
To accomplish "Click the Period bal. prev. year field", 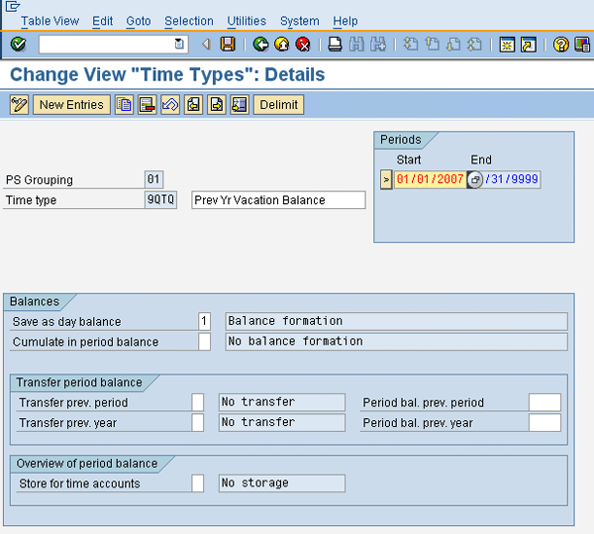I will click(x=544, y=422).
